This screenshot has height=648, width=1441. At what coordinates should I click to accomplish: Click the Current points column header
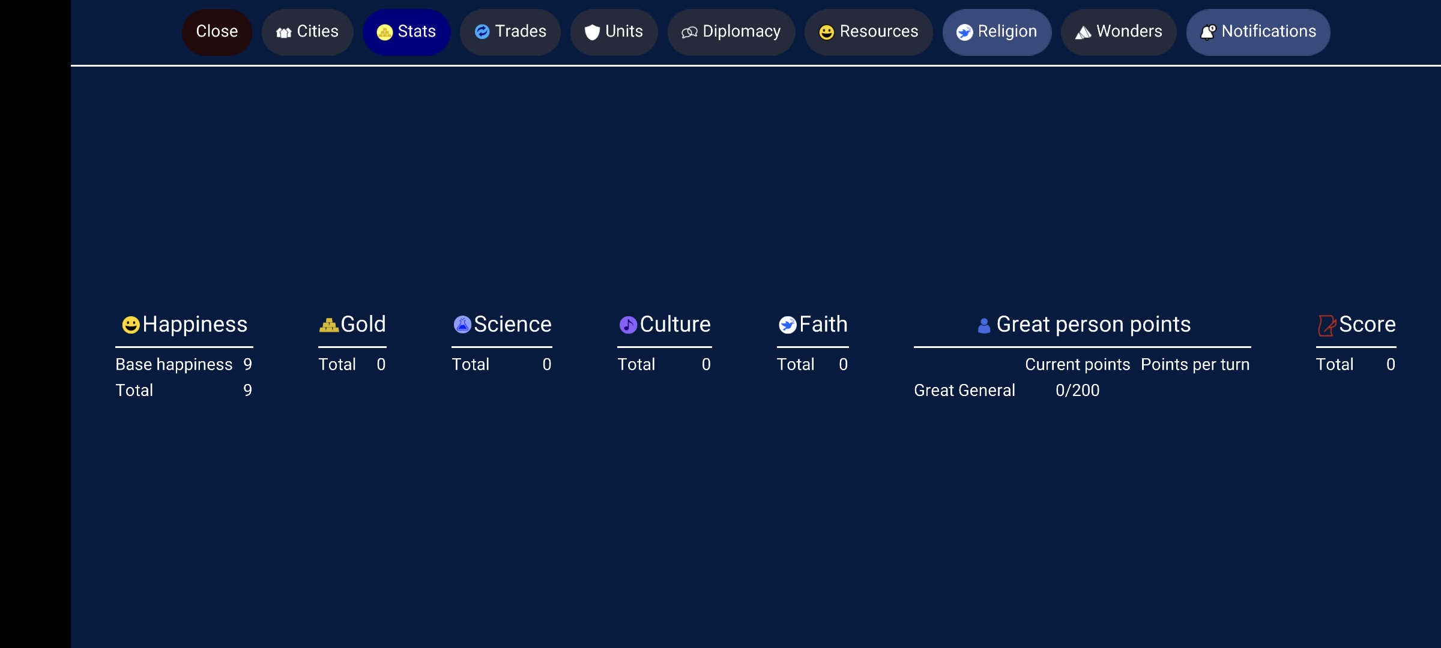coord(1077,365)
